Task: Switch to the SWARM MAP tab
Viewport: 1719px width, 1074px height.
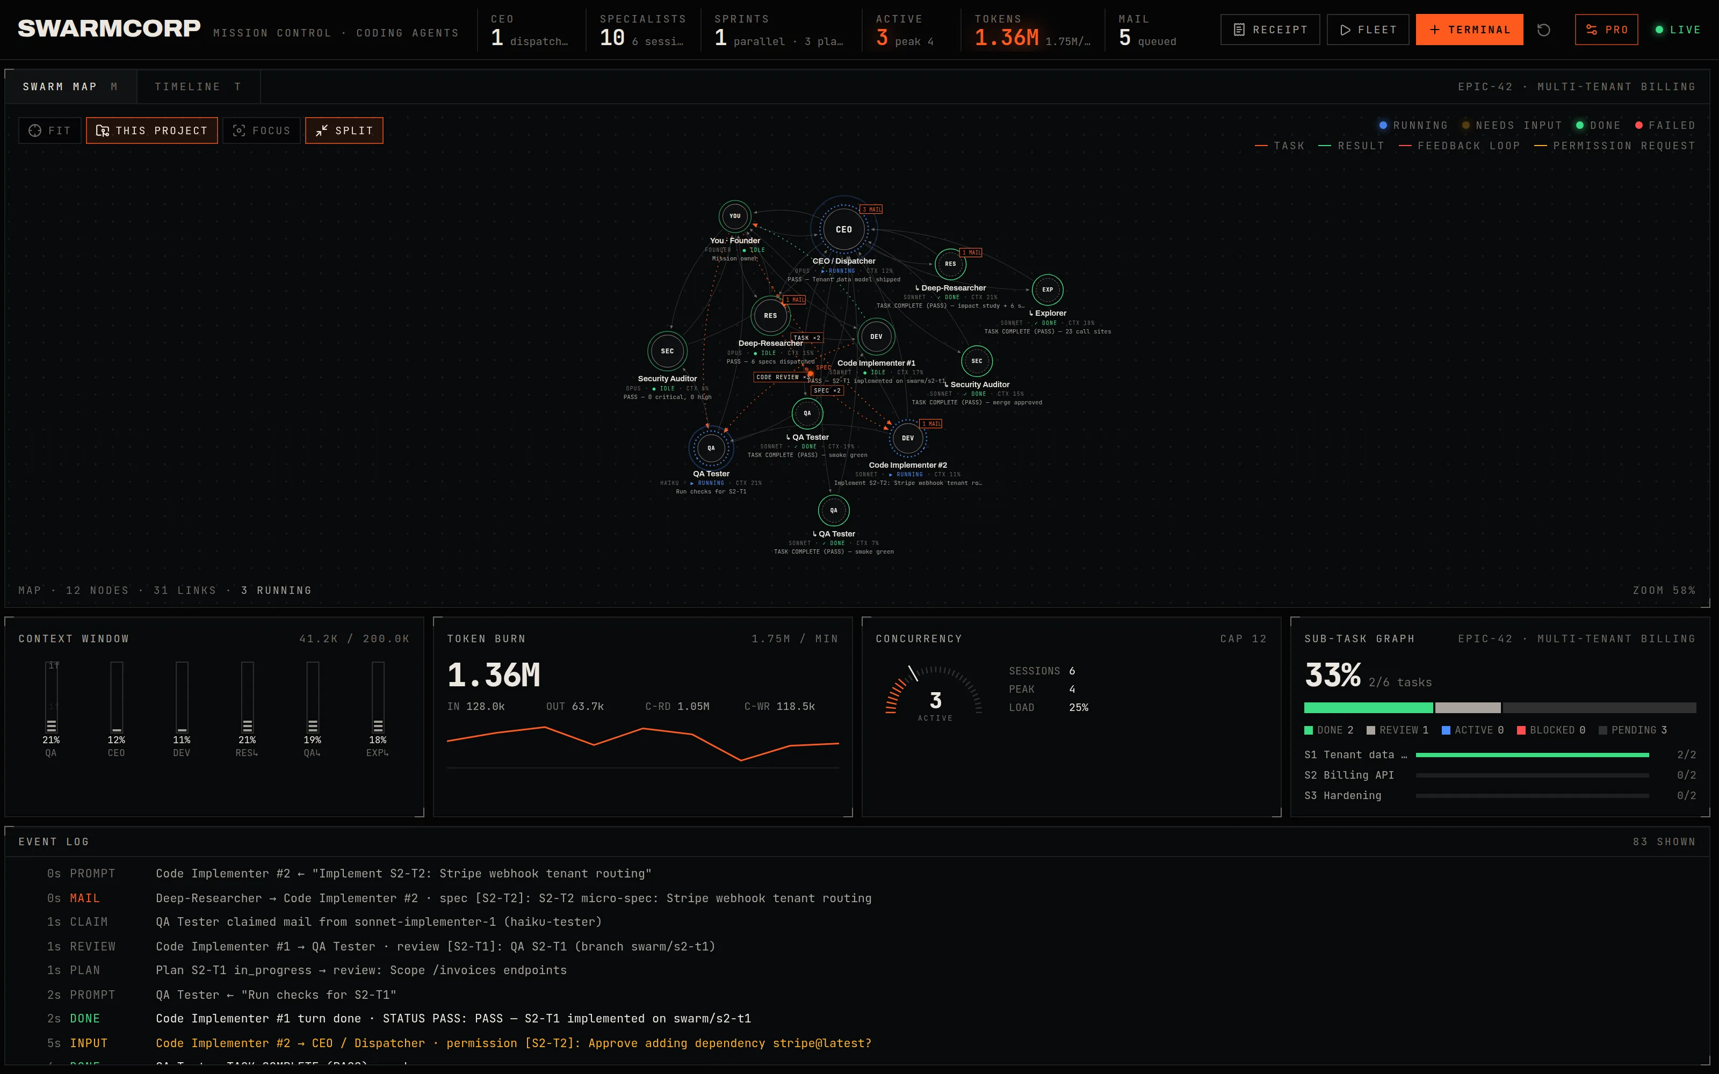Action: coord(70,86)
